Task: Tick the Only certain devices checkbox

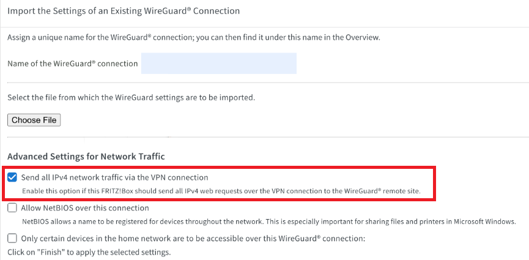Action: (x=13, y=239)
